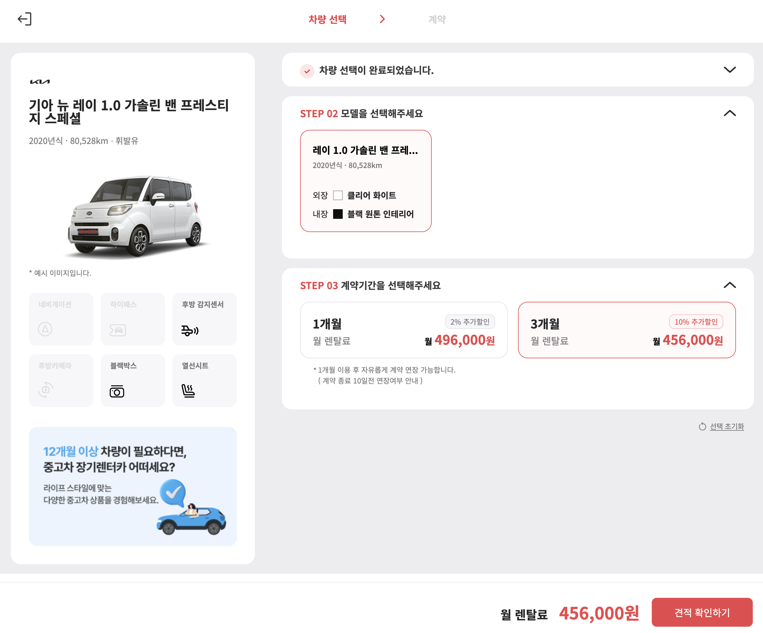This screenshot has height=633, width=763.
Task: Click the hi-pass option icon
Action: coord(118,330)
